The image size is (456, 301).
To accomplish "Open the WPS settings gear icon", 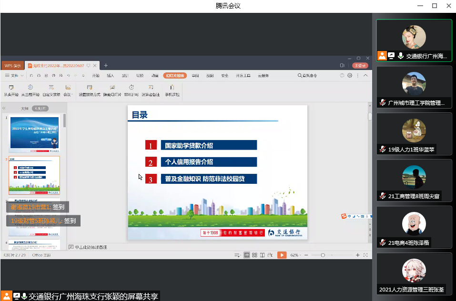I will click(350, 76).
